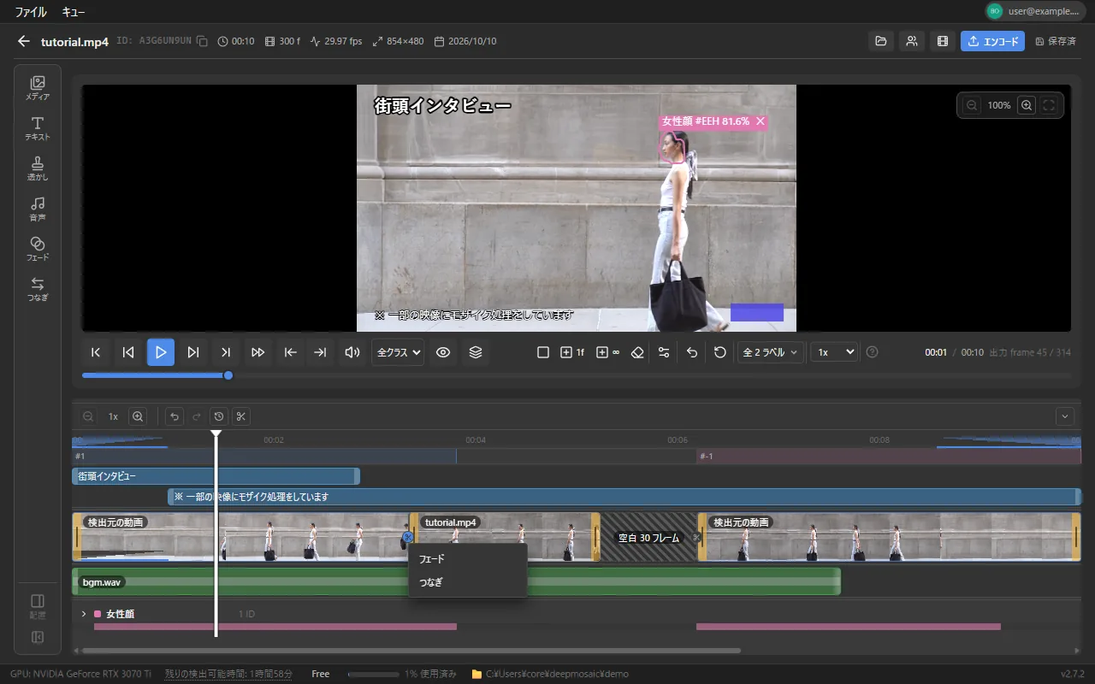This screenshot has width=1095, height=684.
Task: Open the 音声 audio panel
Action: pyautogui.click(x=38, y=209)
